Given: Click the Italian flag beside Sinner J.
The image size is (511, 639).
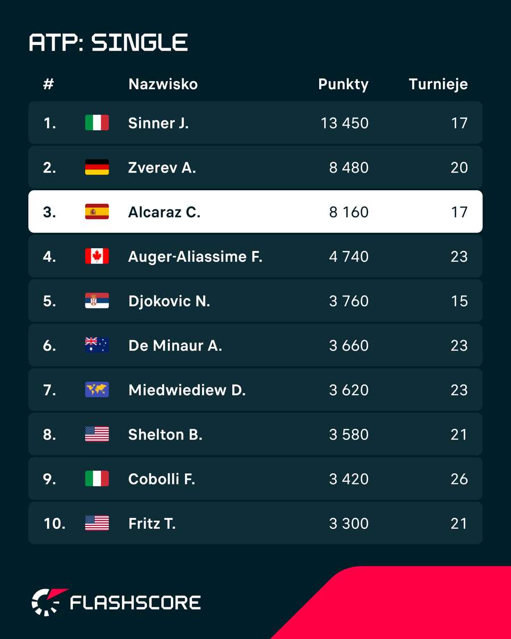Looking at the screenshot, I should pos(97,123).
